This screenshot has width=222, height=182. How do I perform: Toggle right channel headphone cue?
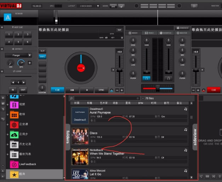[169, 78]
